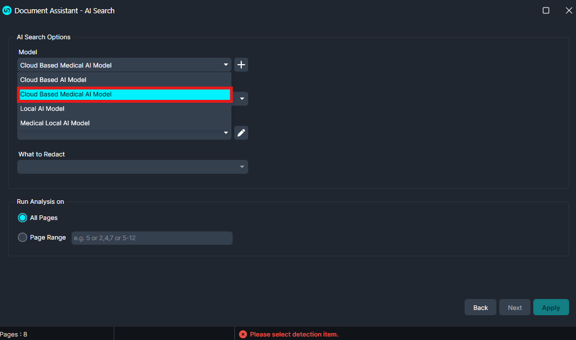Select the Page Range radio button
The width and height of the screenshot is (576, 340).
23,237
